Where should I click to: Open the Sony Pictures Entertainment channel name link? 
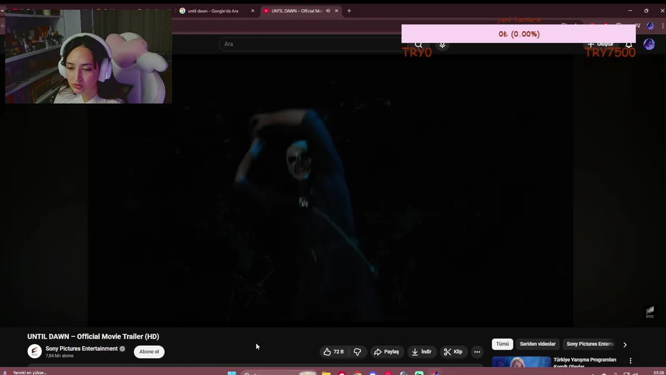pyautogui.click(x=82, y=348)
